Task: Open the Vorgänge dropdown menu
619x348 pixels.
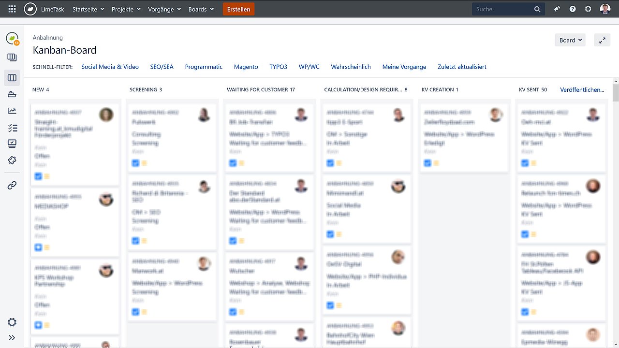Action: pos(164,9)
